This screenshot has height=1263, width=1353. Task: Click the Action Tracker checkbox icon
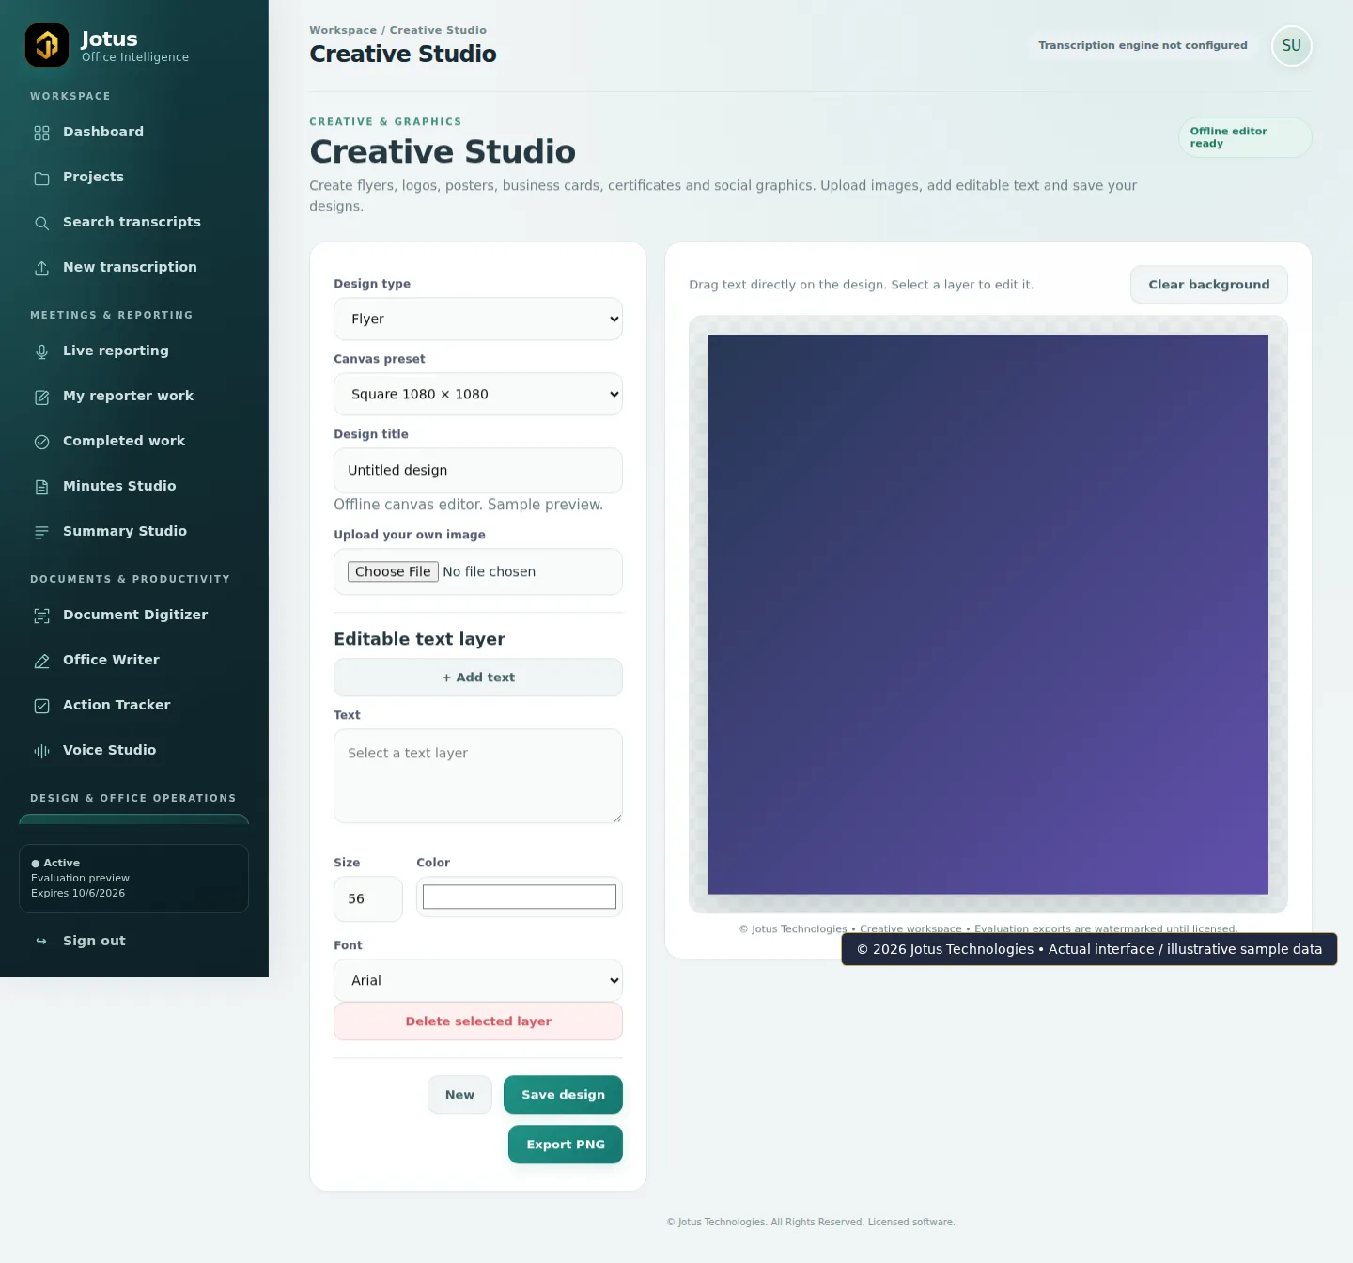41,706
